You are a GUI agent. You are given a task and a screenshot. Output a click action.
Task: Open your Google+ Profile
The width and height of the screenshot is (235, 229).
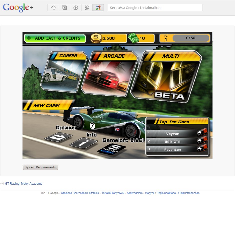(76, 8)
